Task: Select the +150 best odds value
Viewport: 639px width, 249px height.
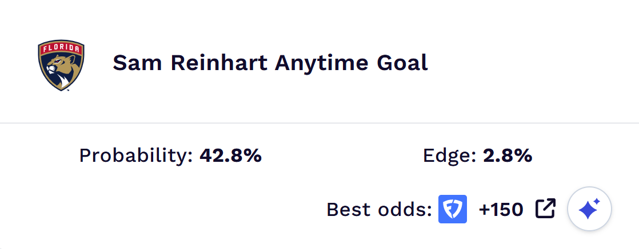Action: pos(501,210)
